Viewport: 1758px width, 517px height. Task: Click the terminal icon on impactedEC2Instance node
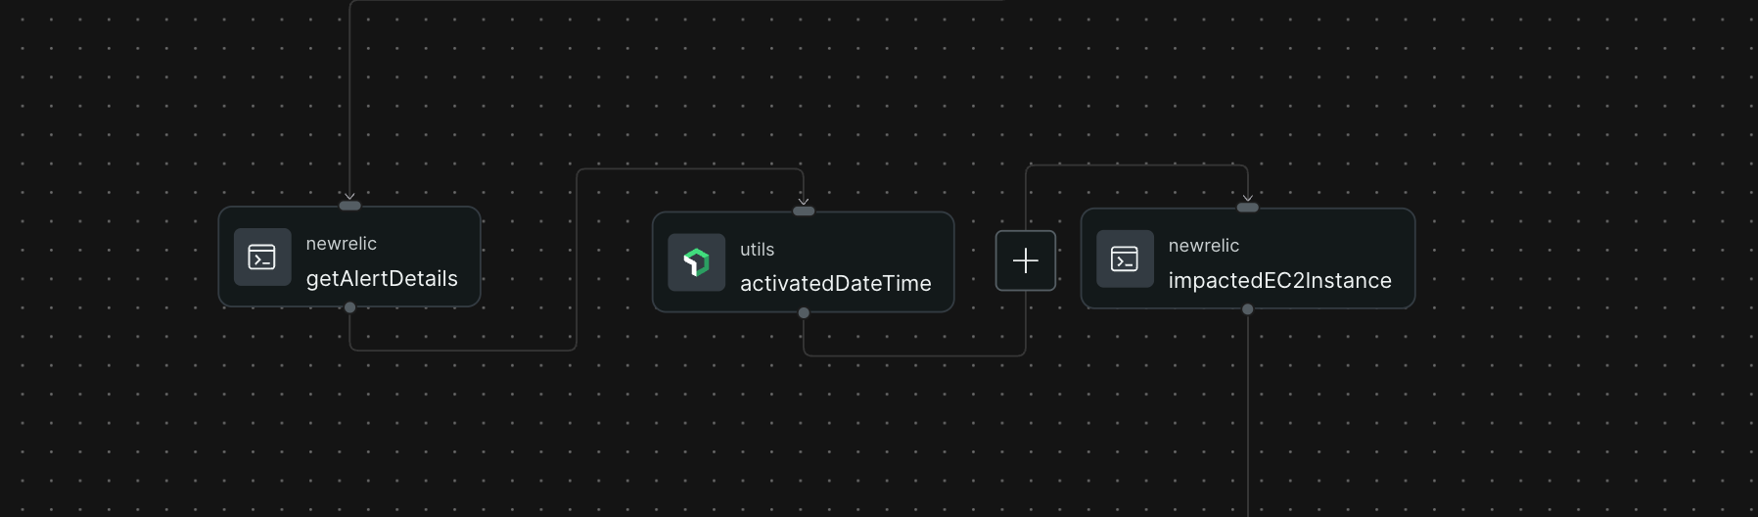tap(1125, 259)
